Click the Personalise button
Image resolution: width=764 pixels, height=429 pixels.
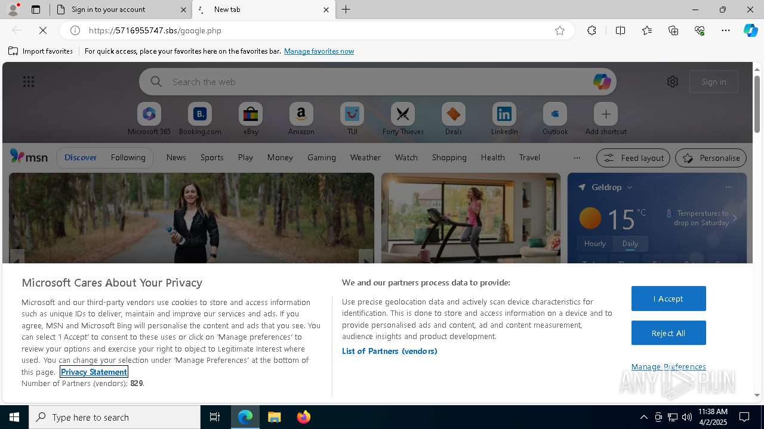[x=711, y=158]
